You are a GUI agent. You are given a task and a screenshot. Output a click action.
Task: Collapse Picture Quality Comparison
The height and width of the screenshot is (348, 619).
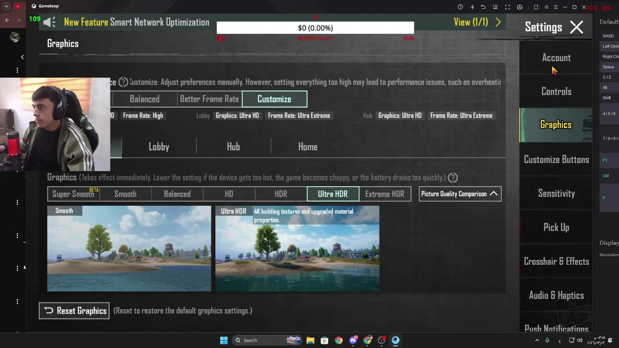pyautogui.click(x=460, y=194)
